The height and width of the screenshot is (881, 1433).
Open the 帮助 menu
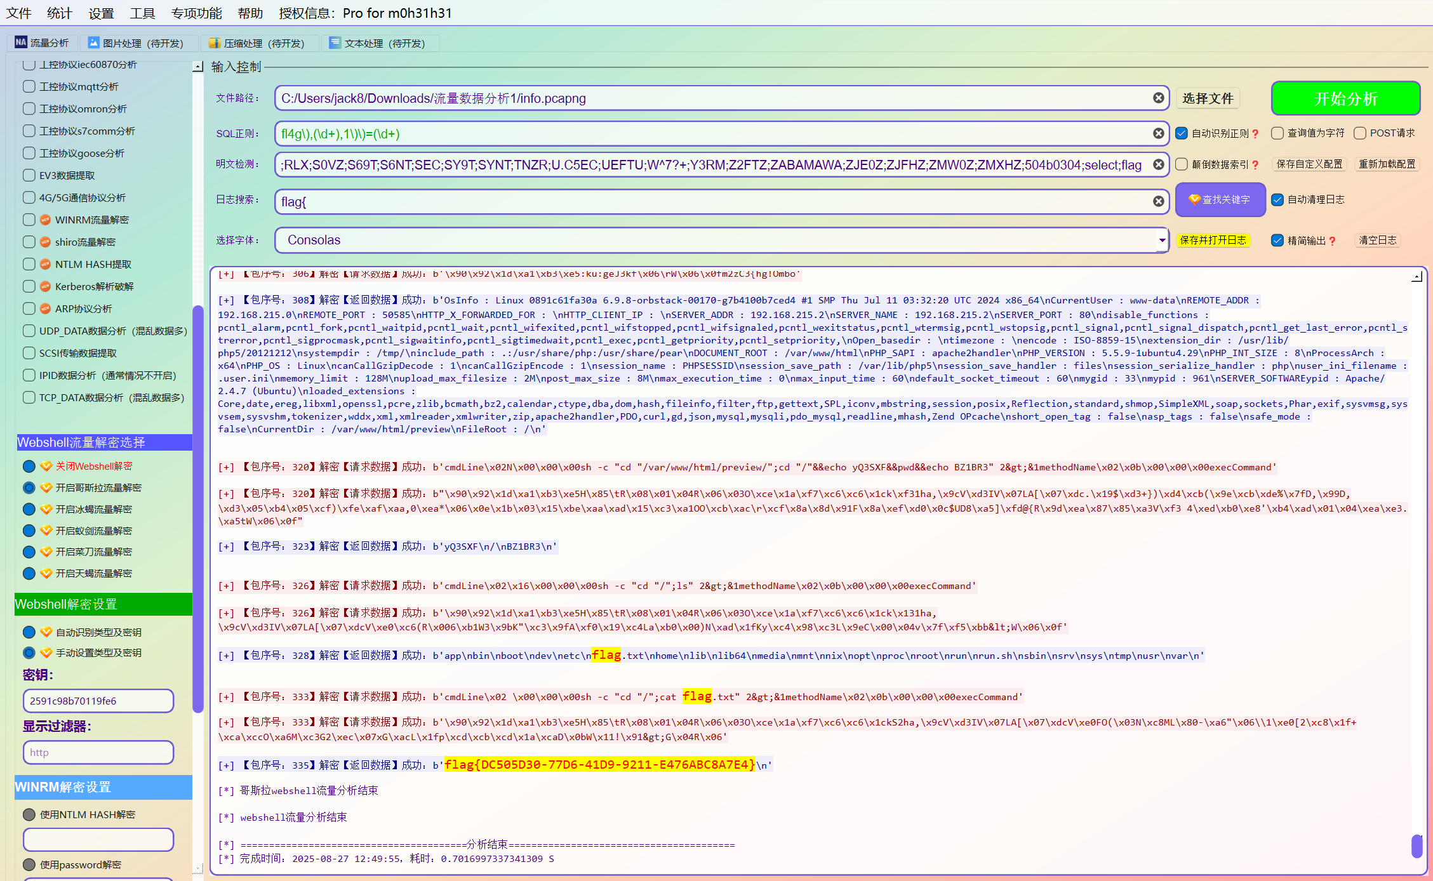[250, 13]
